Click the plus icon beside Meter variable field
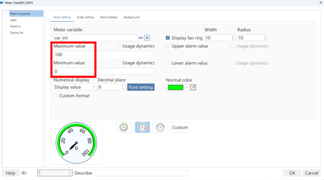 click(x=147, y=38)
